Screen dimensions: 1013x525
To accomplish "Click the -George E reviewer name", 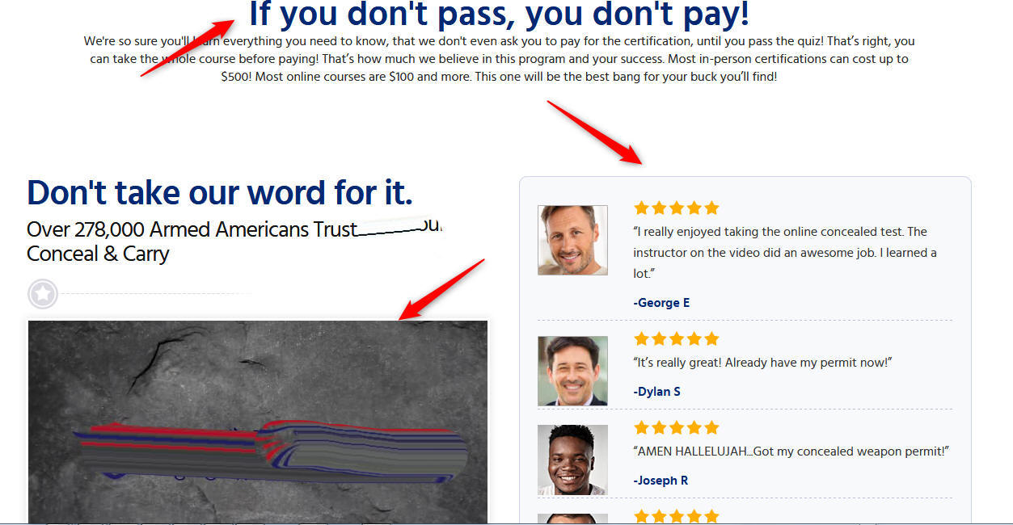I will click(x=661, y=303).
